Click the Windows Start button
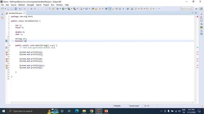Image resolution: width=204 pixels, height=114 pixels. [x=4, y=111]
